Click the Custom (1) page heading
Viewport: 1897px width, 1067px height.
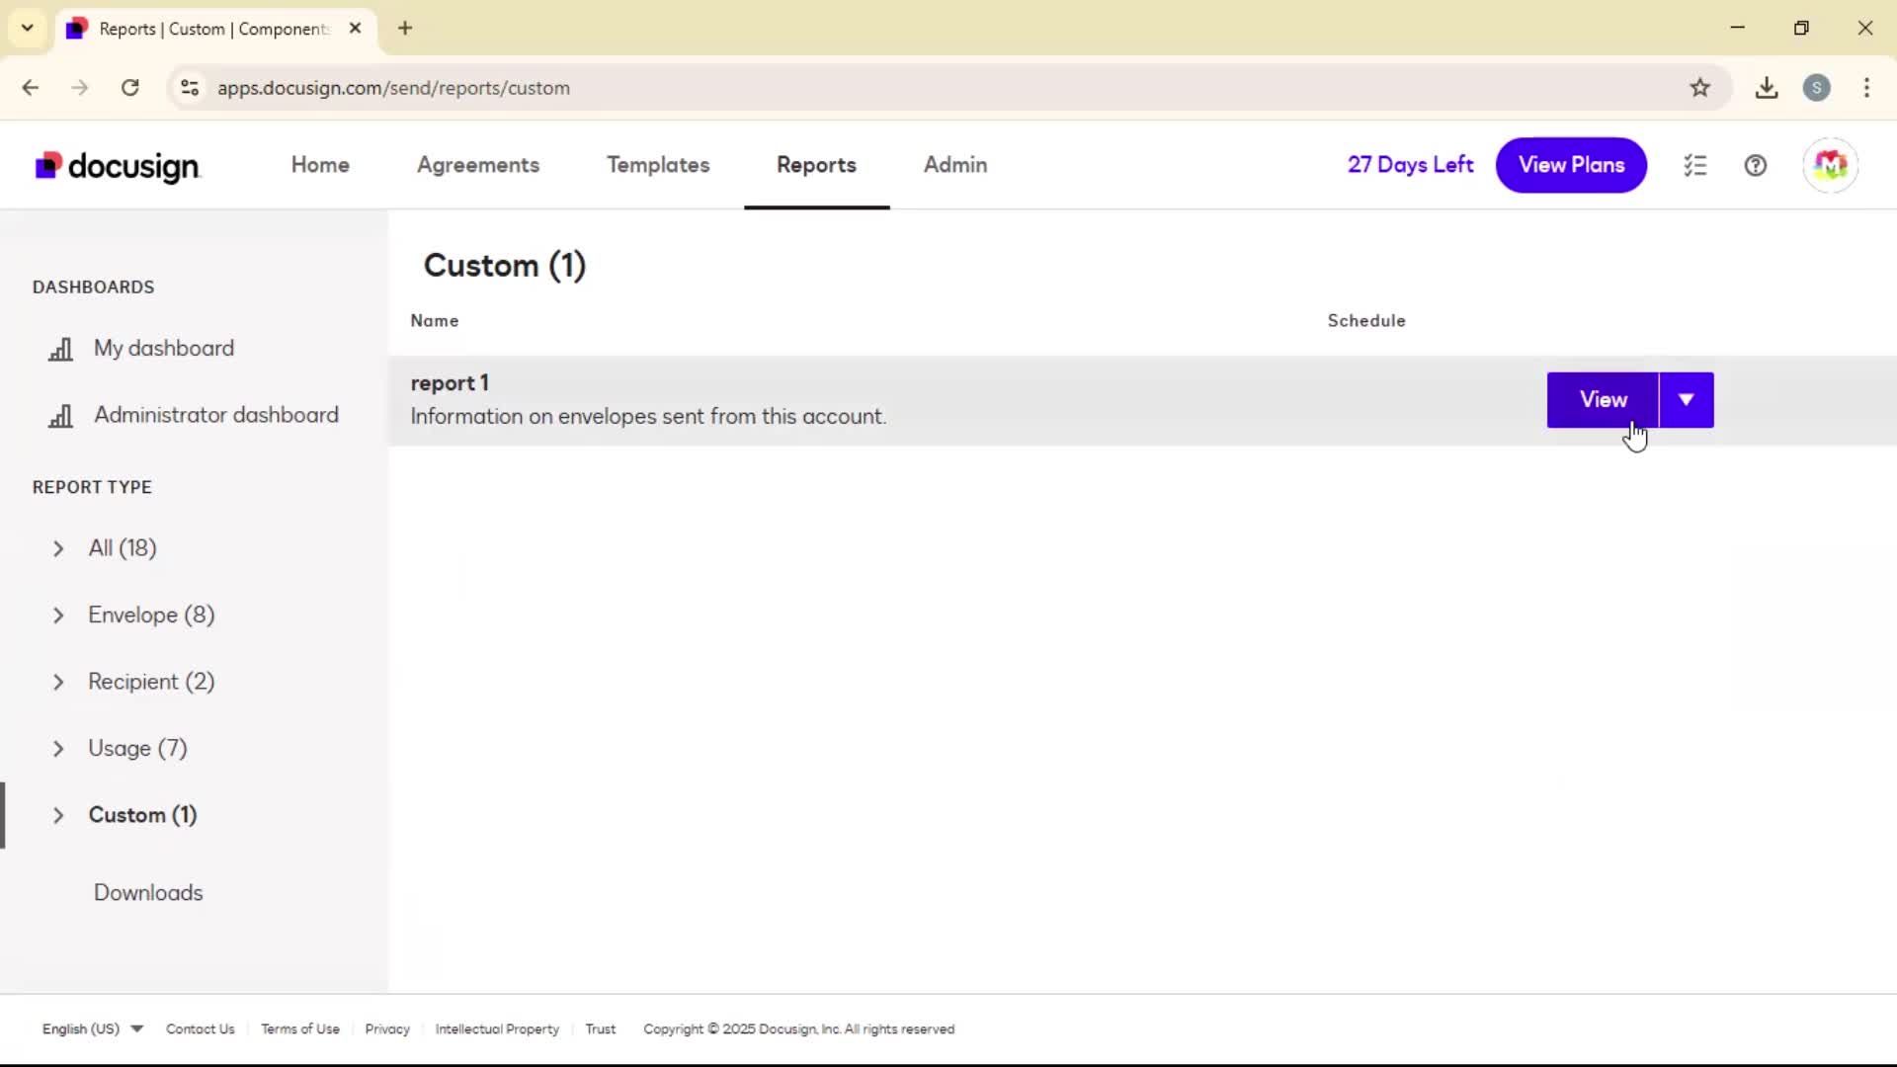505,266
